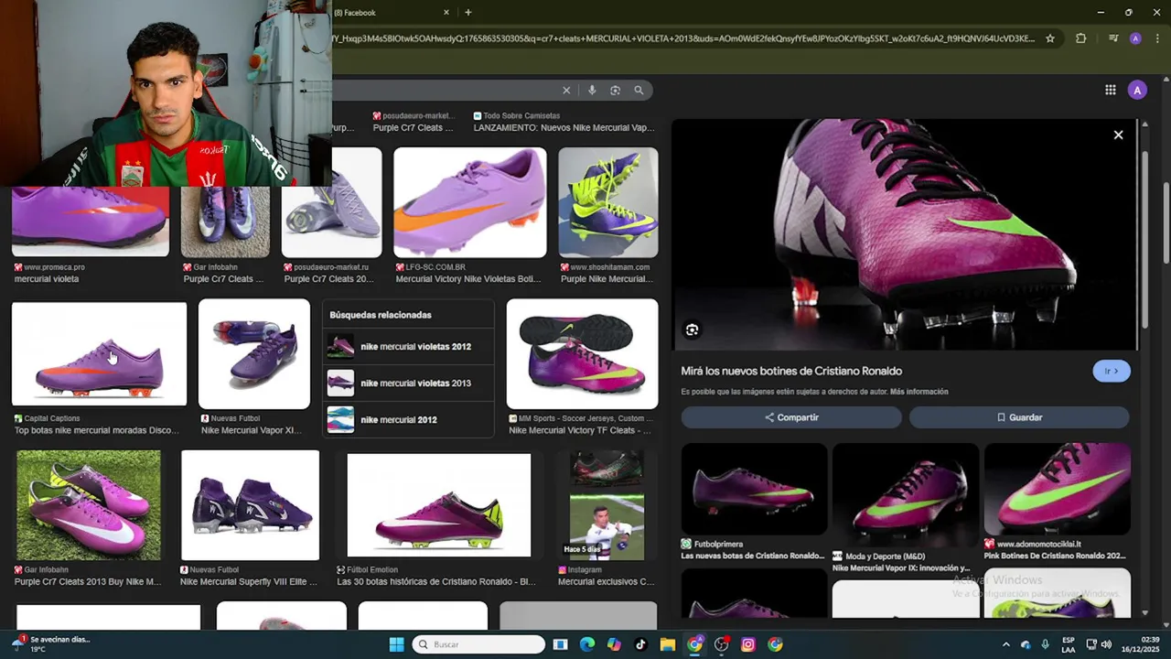The image size is (1171, 659).
Task: Show hidden system tray icons
Action: (x=1005, y=644)
